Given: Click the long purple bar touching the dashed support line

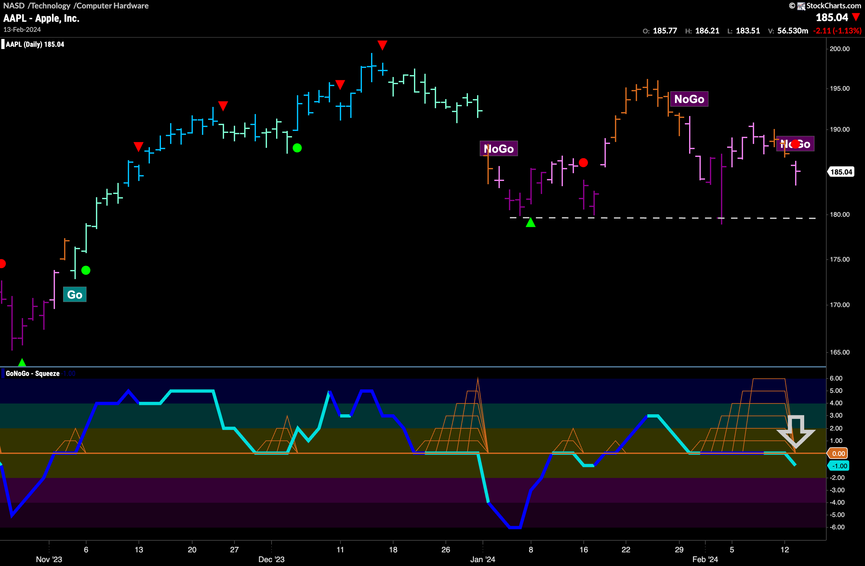Looking at the screenshot, I should (722, 189).
